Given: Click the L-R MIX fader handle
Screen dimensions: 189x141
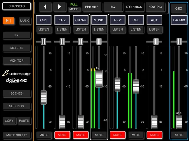Looking at the screenshot, I should coord(179,121).
